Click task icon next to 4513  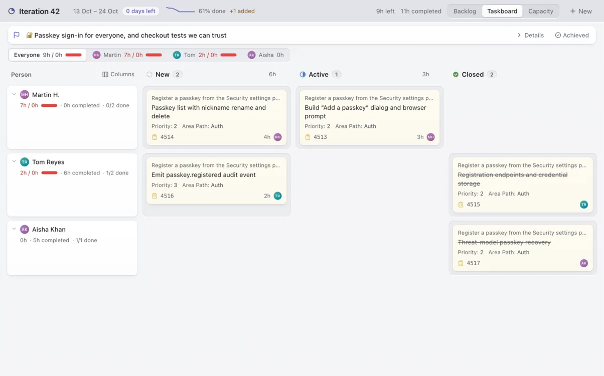(x=308, y=137)
